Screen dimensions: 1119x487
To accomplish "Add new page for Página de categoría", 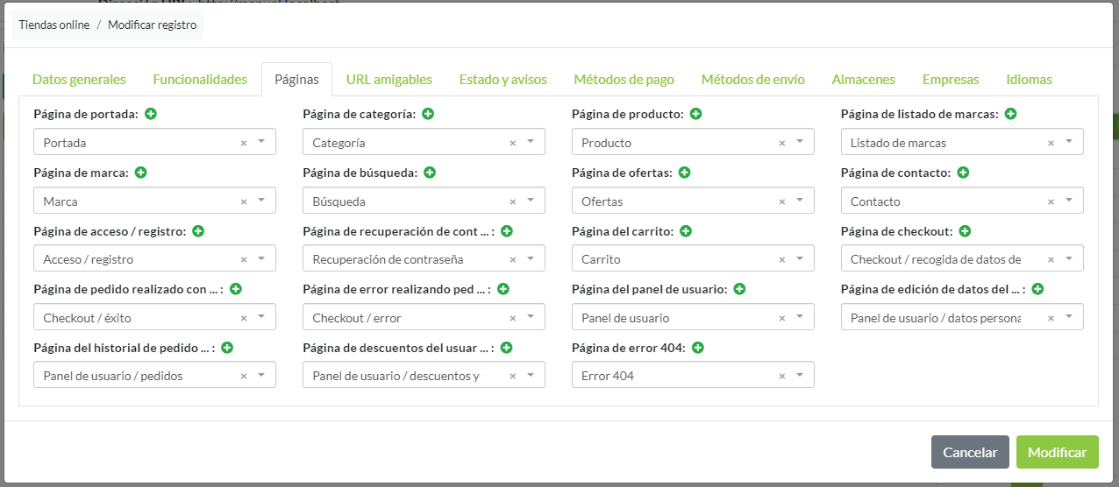I will click(x=428, y=114).
